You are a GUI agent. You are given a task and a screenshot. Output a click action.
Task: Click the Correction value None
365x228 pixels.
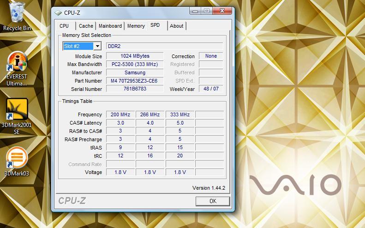tap(211, 56)
